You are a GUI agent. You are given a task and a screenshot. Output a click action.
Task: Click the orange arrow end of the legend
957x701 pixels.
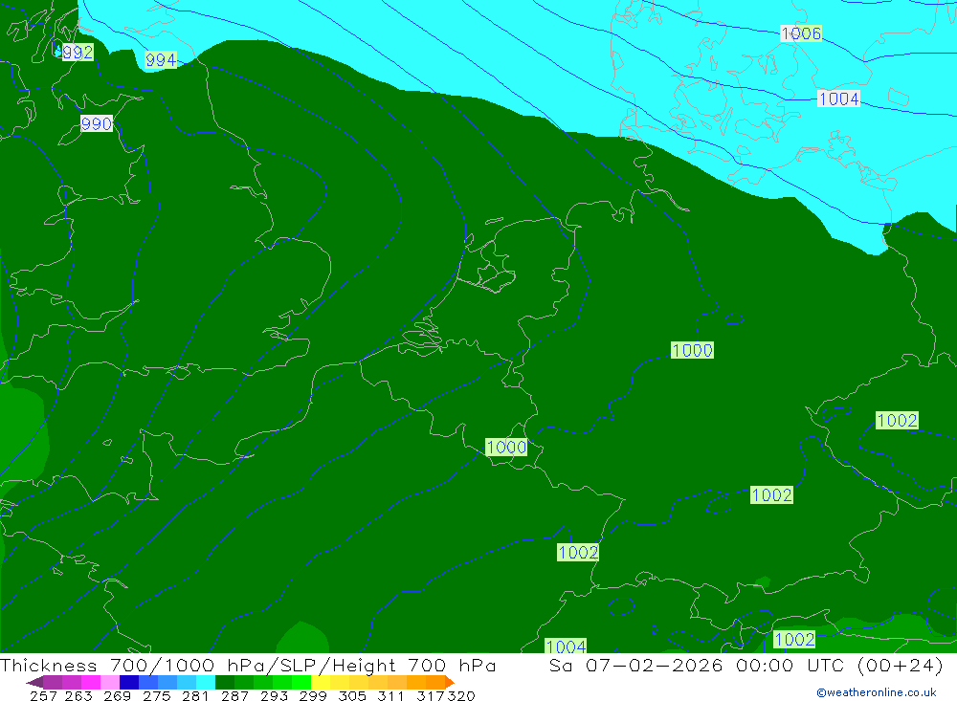click(x=449, y=682)
